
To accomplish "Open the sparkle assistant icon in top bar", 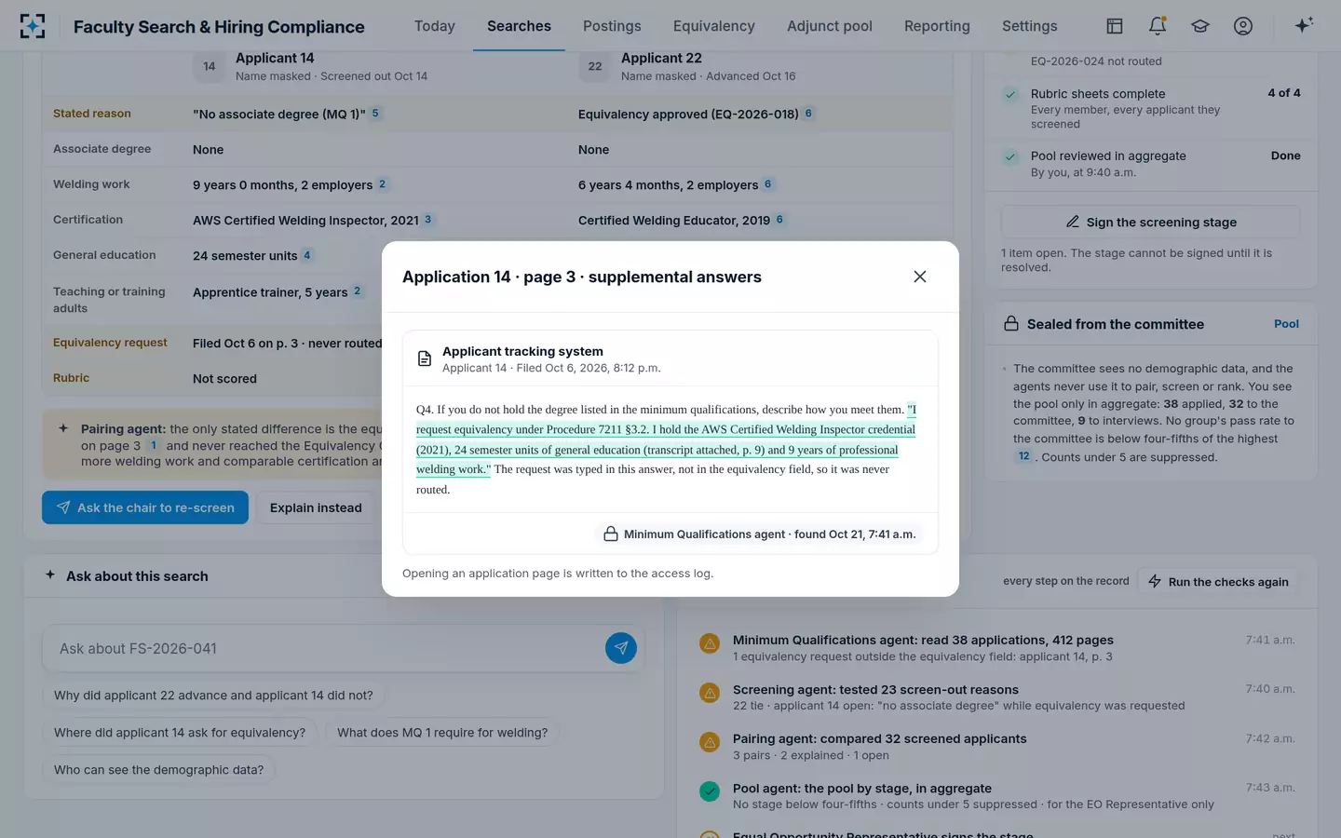I will point(1304,25).
